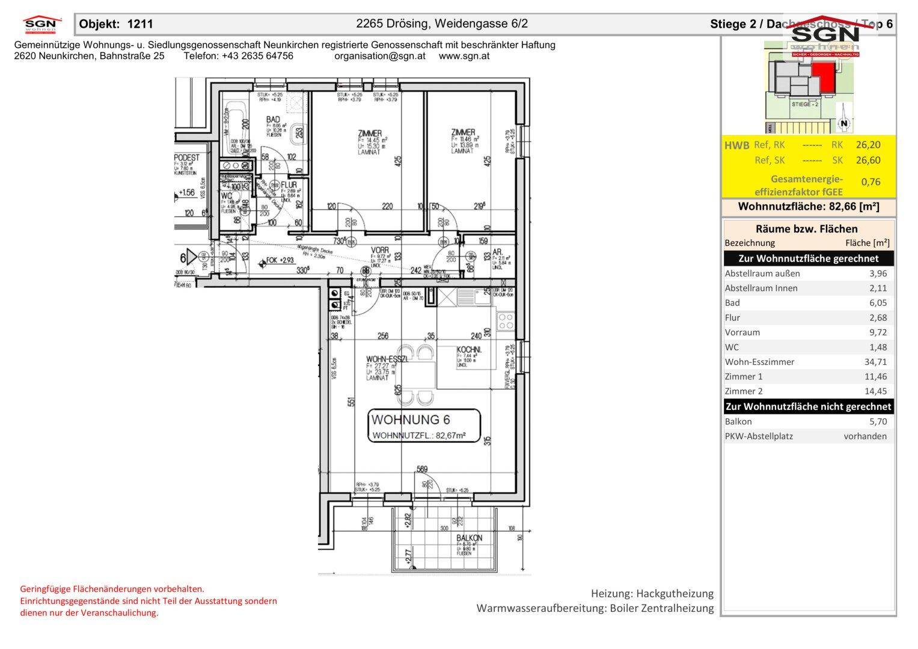Select the Zimmer 2 table row
Viewport: 918px width, 649px height.
click(809, 391)
